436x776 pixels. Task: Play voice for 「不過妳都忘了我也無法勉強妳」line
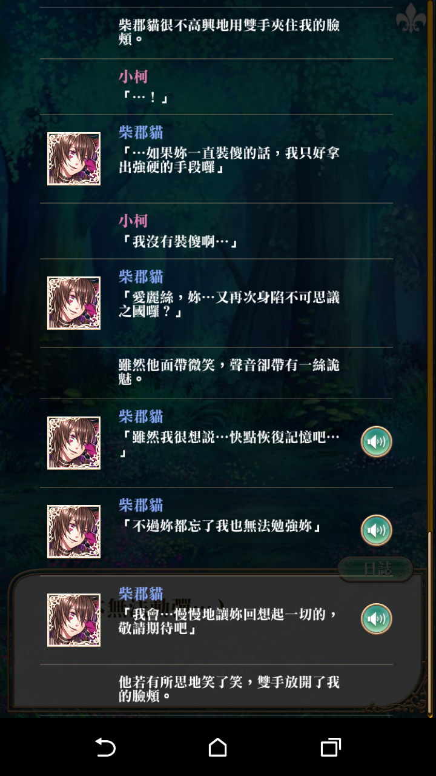[377, 530]
